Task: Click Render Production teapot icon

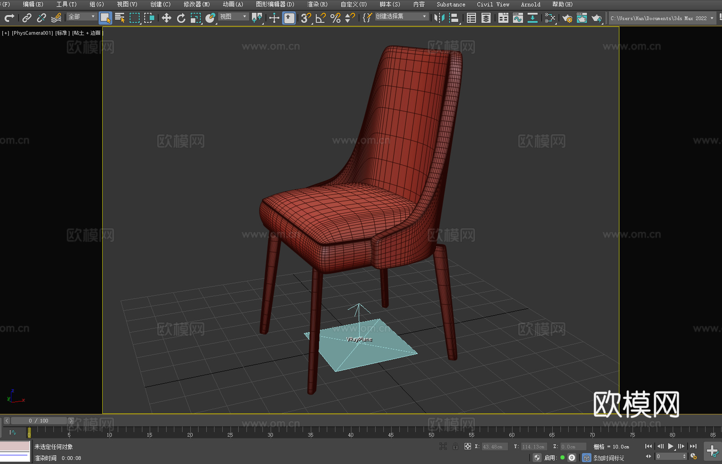Action: [x=596, y=18]
